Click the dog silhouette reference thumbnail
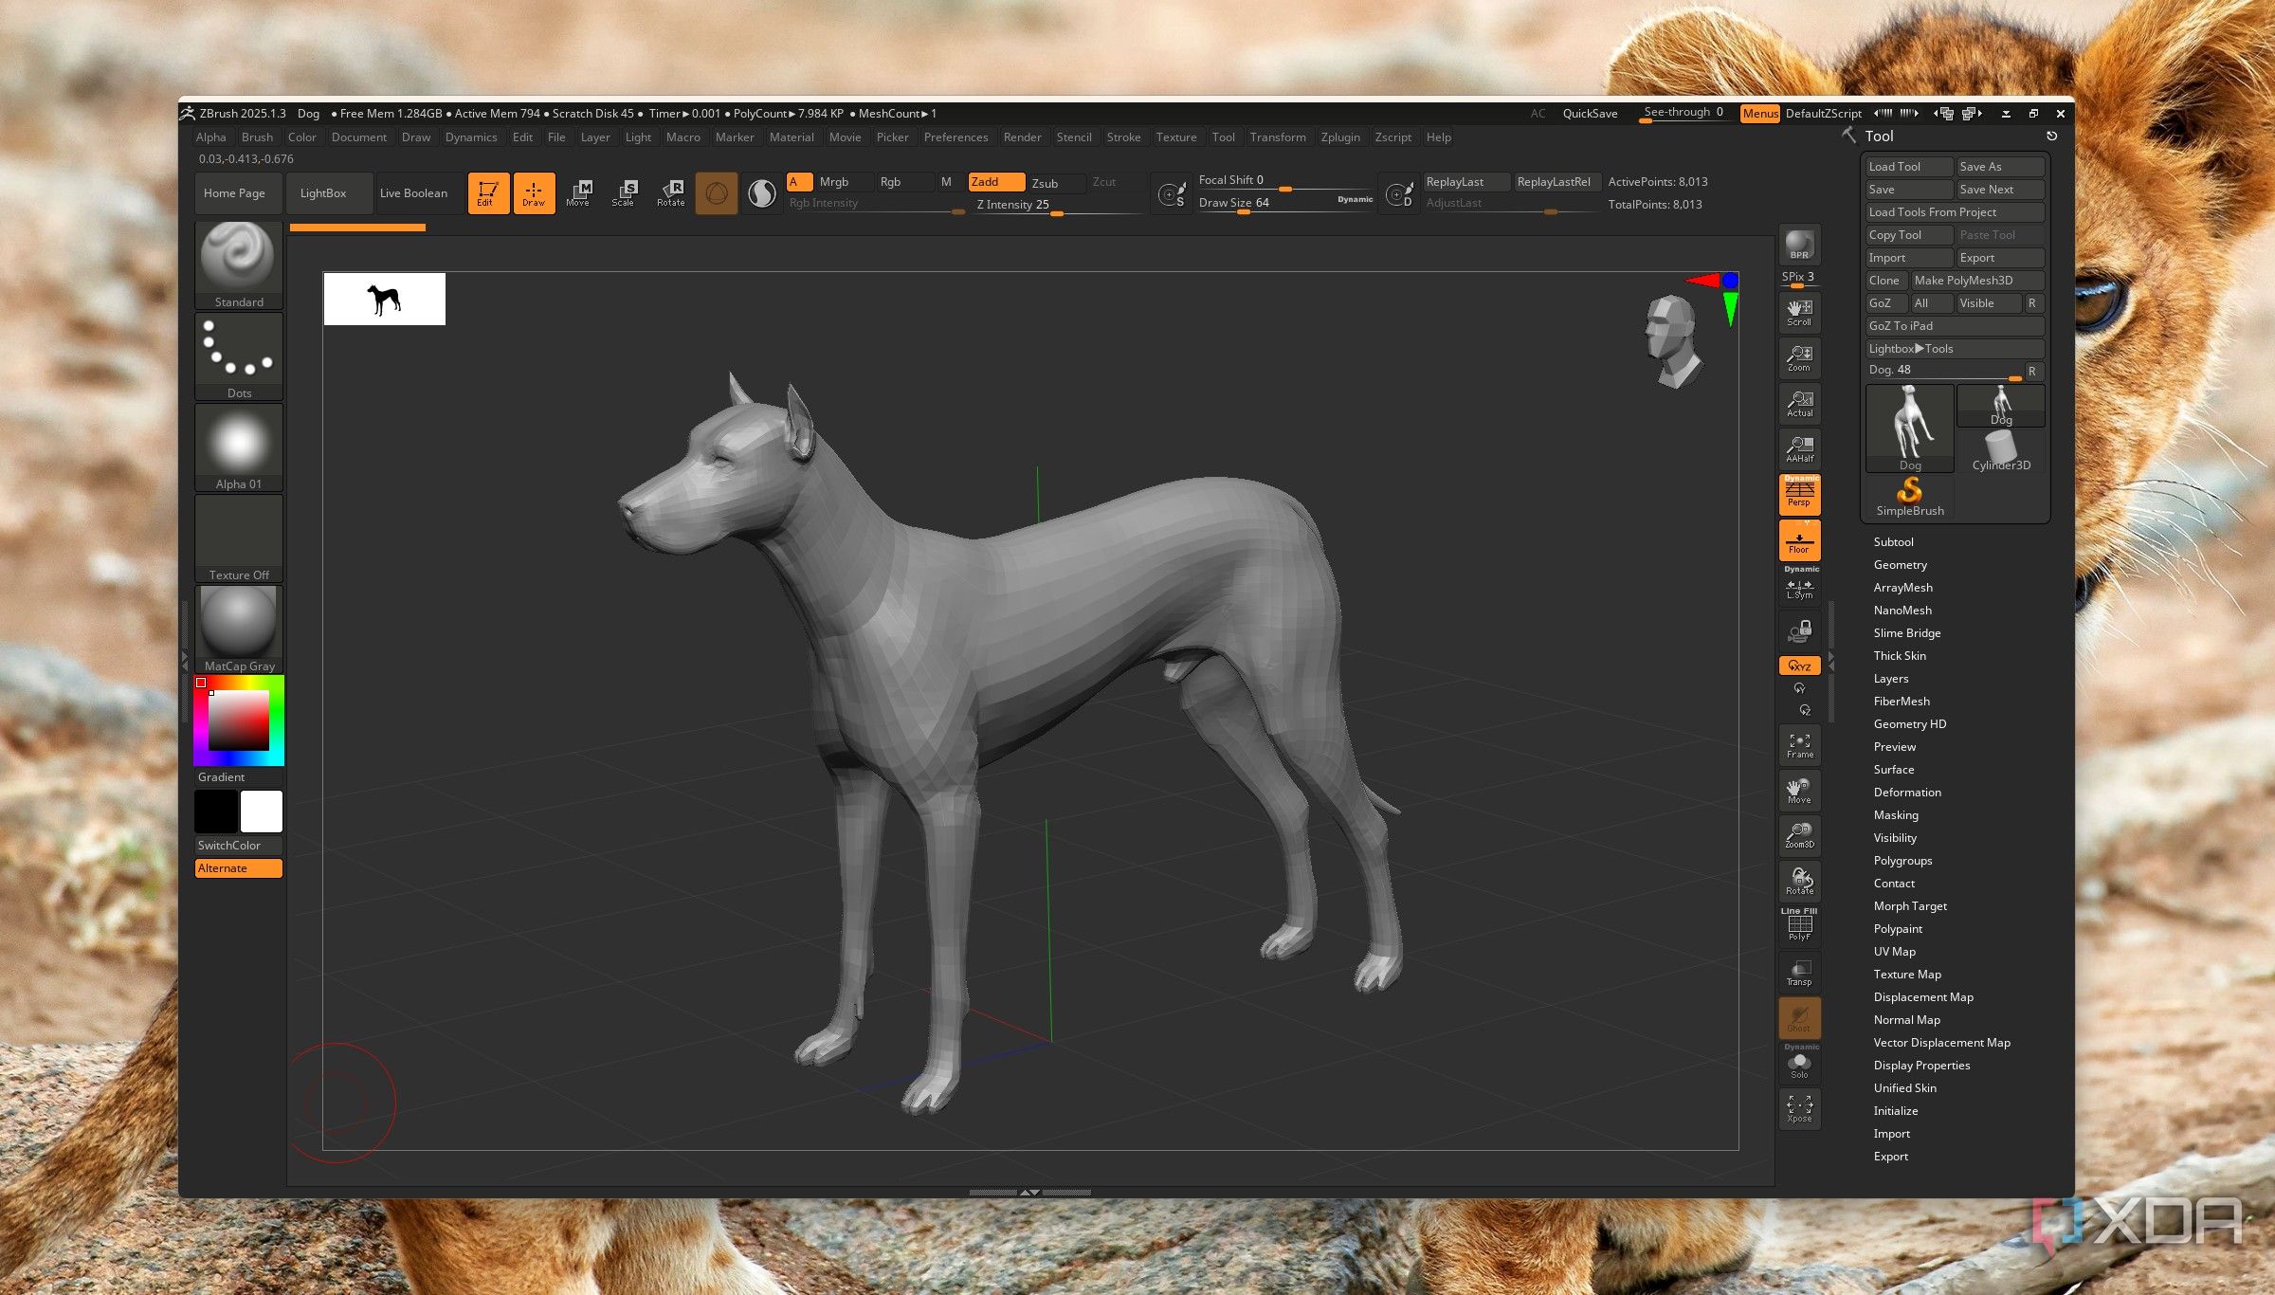This screenshot has height=1295, width=2275. coord(385,300)
